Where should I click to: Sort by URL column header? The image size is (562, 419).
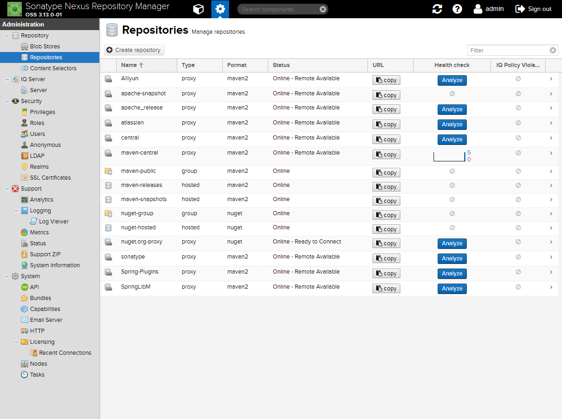[390, 65]
